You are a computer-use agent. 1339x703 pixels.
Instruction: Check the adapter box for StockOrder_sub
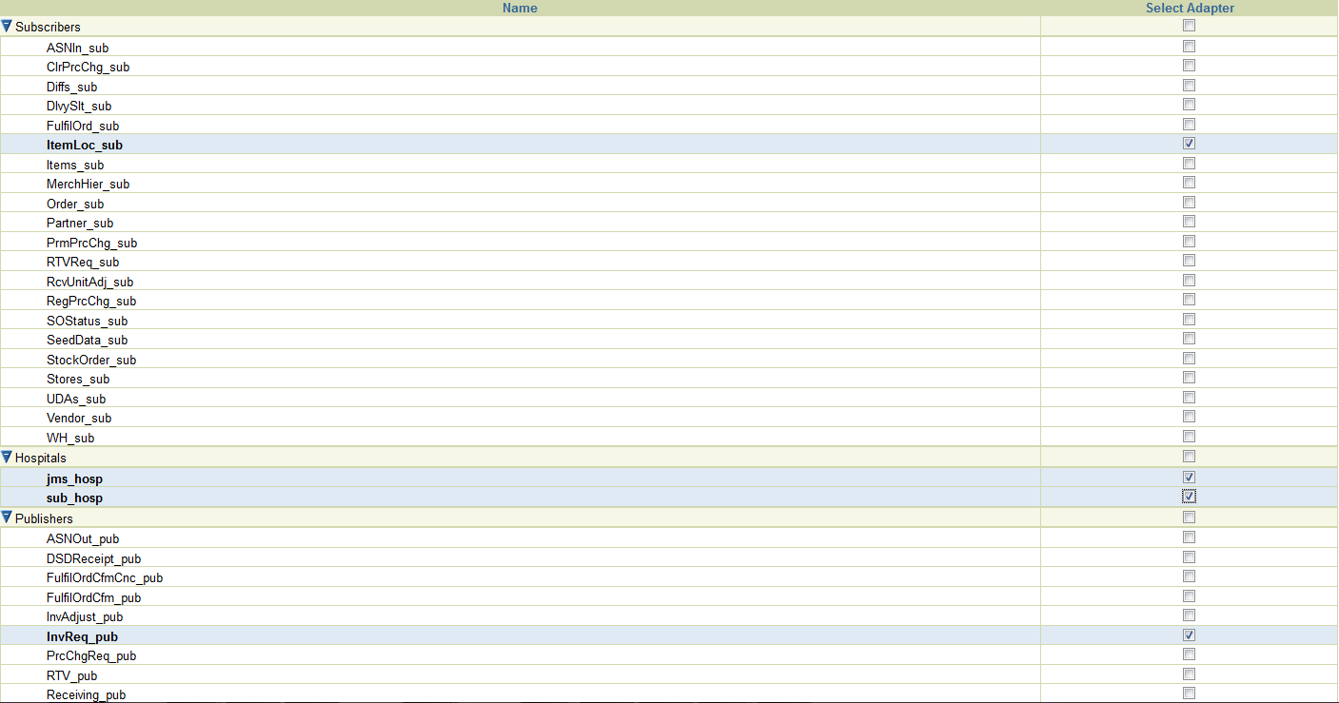coord(1189,358)
